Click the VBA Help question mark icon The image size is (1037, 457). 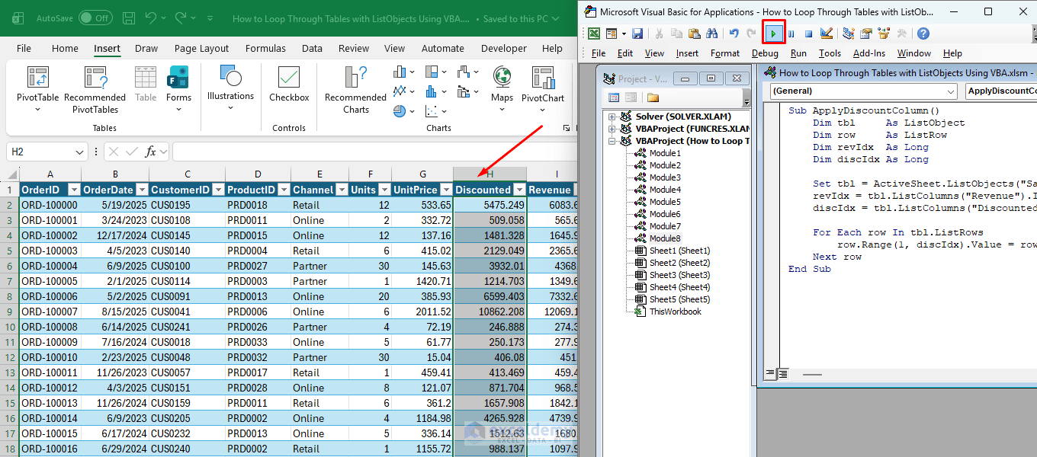tap(923, 34)
